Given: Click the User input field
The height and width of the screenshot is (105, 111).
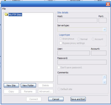Looking at the screenshot, I should pos(73,53).
